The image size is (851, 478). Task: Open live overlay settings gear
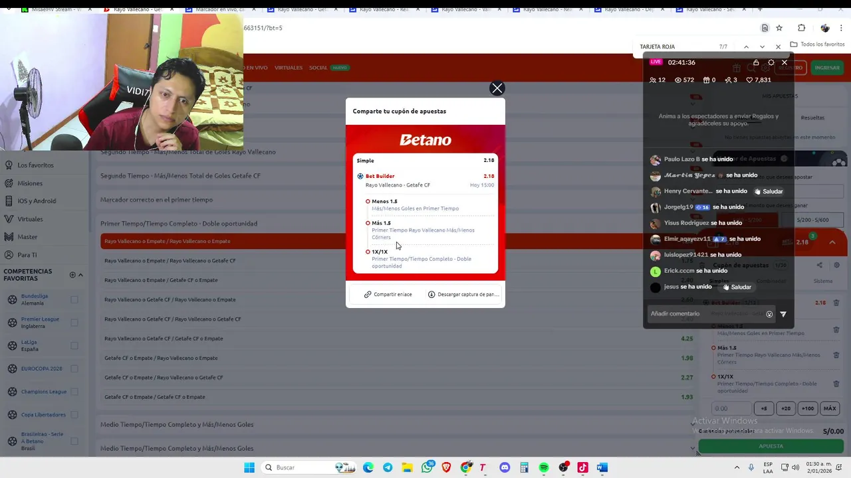click(771, 62)
